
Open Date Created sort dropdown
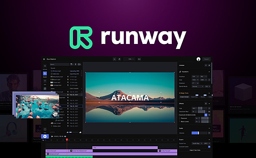[76, 89]
